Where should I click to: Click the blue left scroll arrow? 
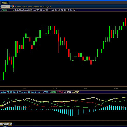pyautogui.click(x=14, y=124)
